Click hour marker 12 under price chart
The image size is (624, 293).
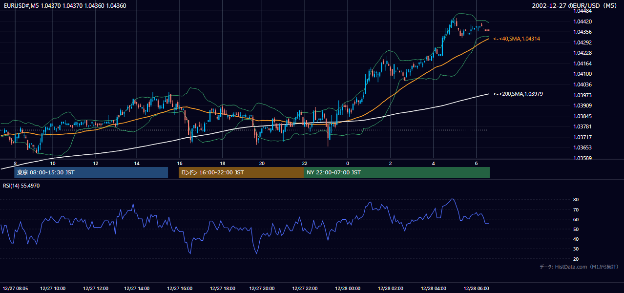(x=96, y=163)
